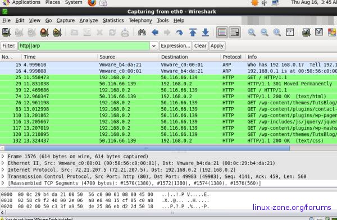Click the Expression... button
The image size is (337, 220).
(175, 46)
